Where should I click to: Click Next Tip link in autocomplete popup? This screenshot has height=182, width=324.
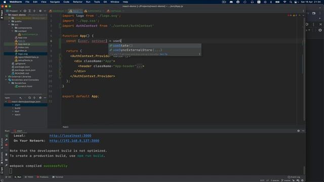click(x=164, y=54)
